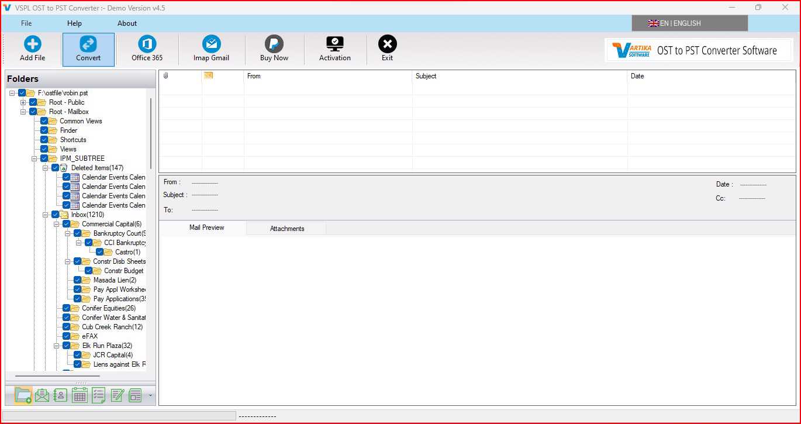Image resolution: width=801 pixels, height=424 pixels.
Task: Click the envelope icon column header
Action: tap(208, 75)
